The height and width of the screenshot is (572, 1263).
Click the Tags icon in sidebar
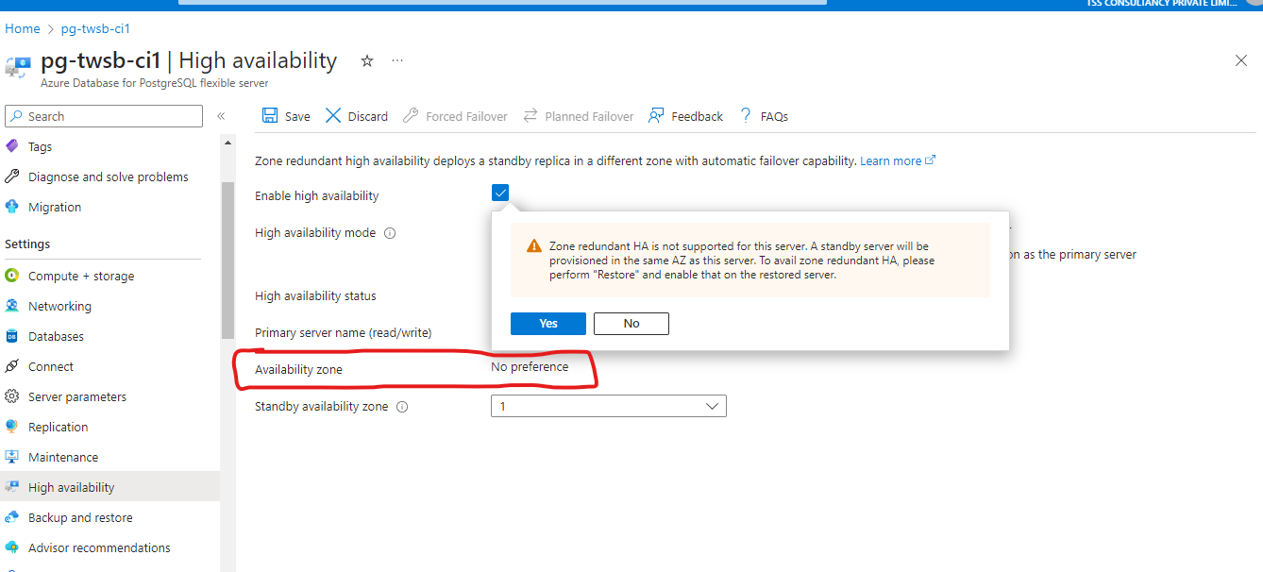click(12, 146)
